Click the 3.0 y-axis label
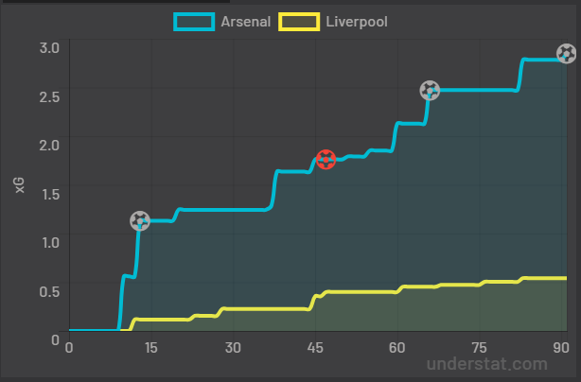581x382 pixels. [x=49, y=47]
